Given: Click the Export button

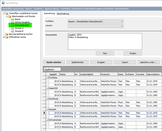Looking at the screenshot, I should 125,62.
